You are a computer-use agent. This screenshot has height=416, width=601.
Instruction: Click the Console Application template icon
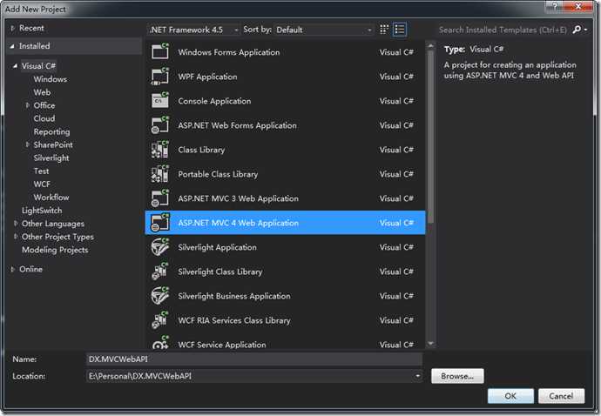[x=160, y=100]
